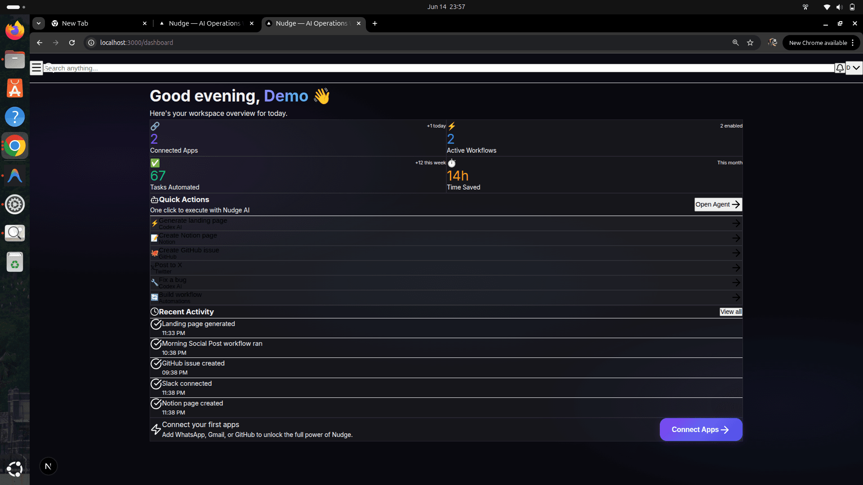Open the Connected Apps stat card
This screenshot has height=485, width=863.
(298, 138)
